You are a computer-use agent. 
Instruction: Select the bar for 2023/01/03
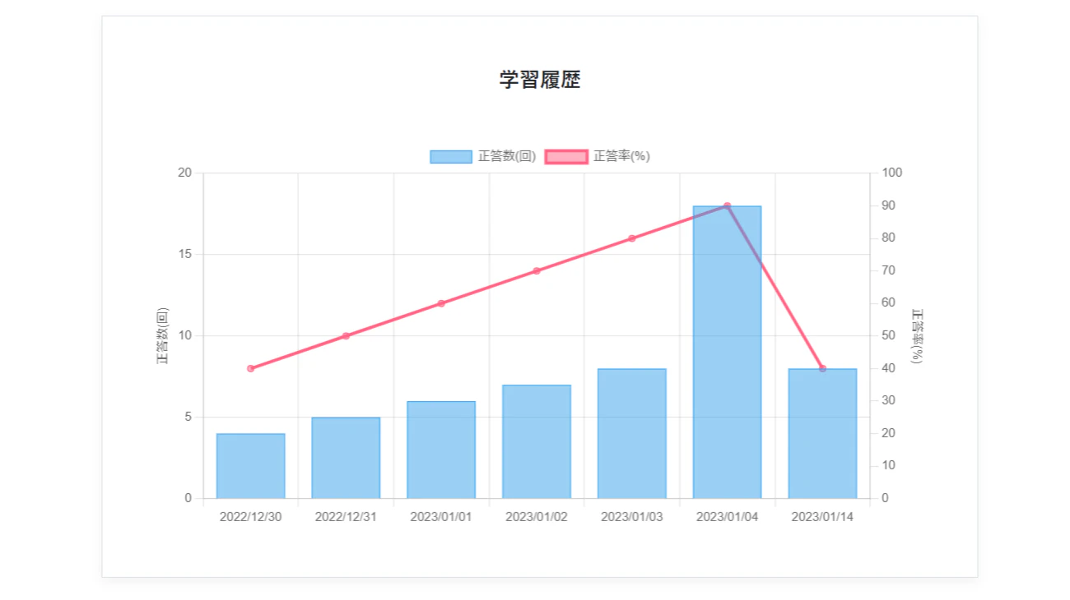click(x=632, y=434)
